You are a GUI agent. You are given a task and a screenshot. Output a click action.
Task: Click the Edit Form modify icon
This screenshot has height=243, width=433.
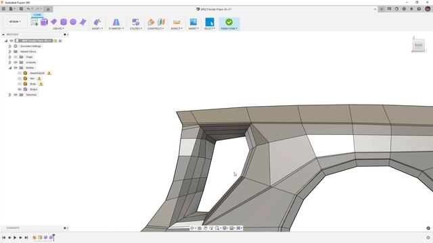(97, 22)
